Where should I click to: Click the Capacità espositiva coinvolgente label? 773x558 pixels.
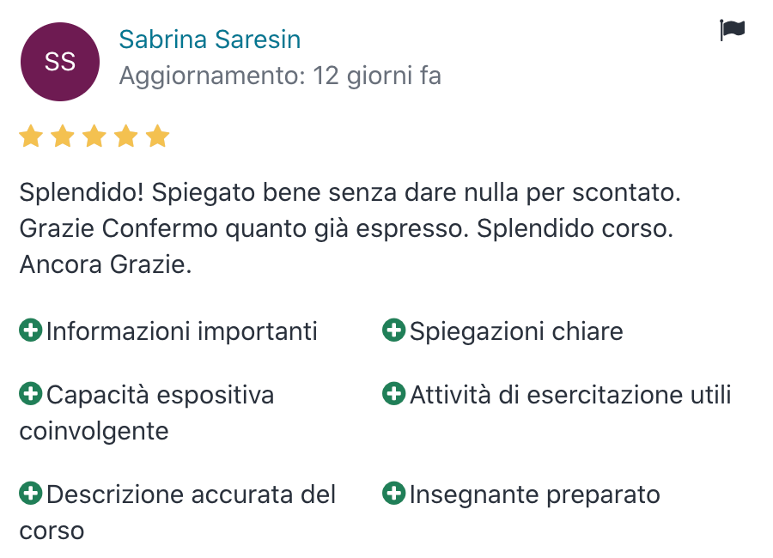160,395
